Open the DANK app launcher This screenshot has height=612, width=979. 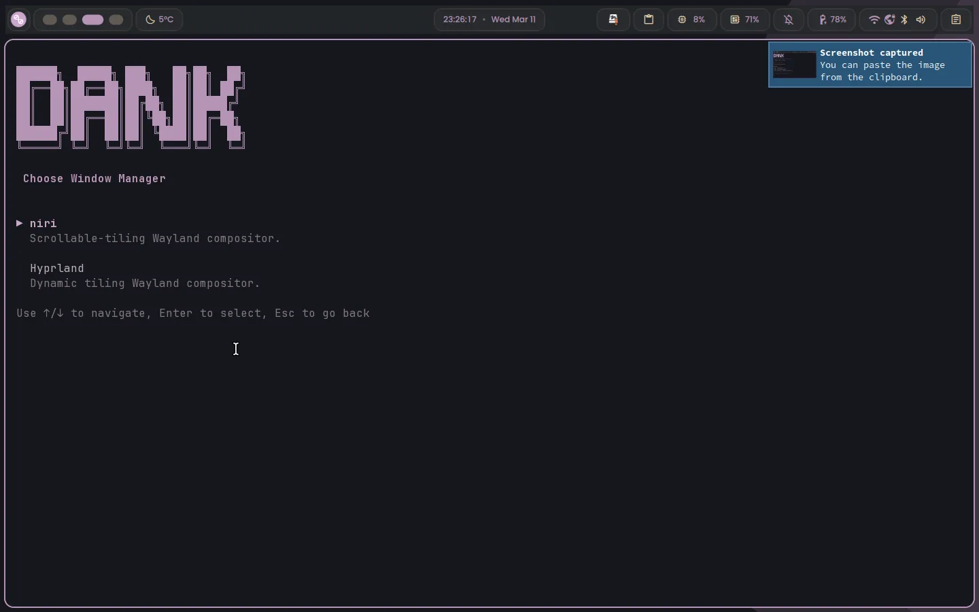pyautogui.click(x=18, y=20)
